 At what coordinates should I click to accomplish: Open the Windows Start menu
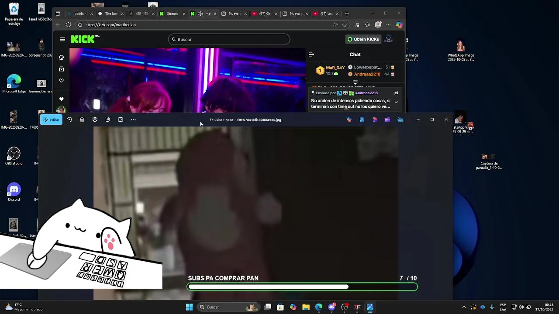pyautogui.click(x=189, y=307)
